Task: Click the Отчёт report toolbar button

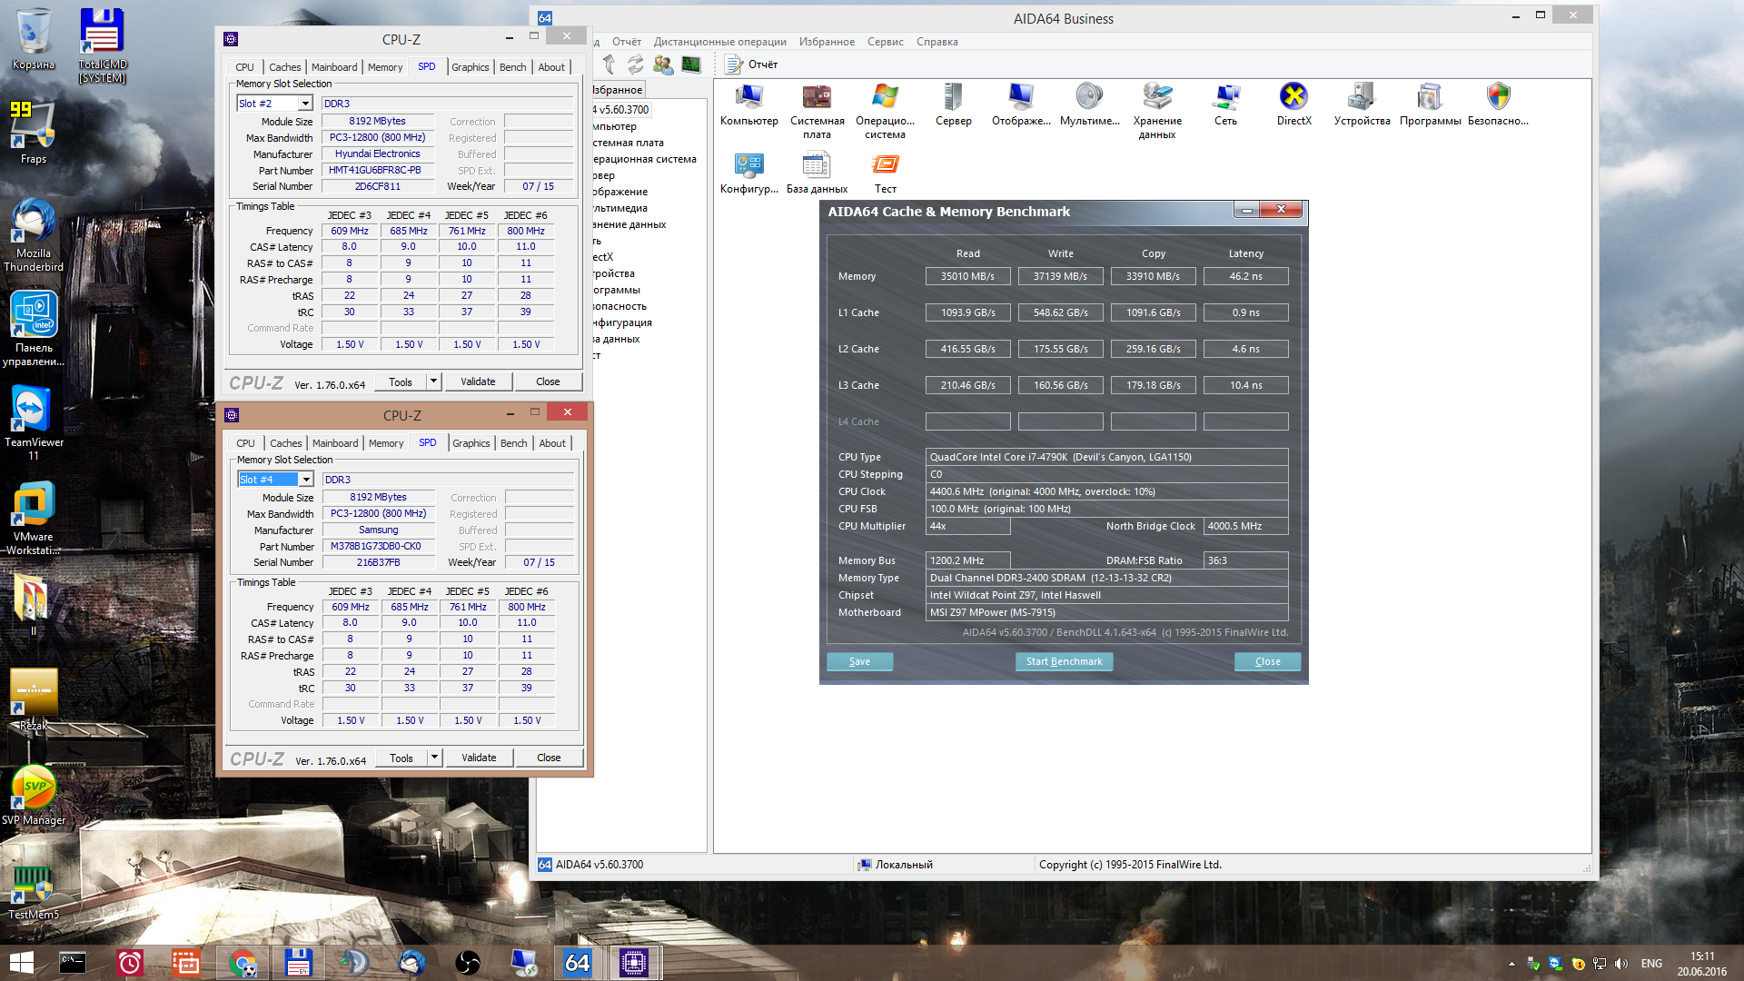Action: click(x=751, y=64)
